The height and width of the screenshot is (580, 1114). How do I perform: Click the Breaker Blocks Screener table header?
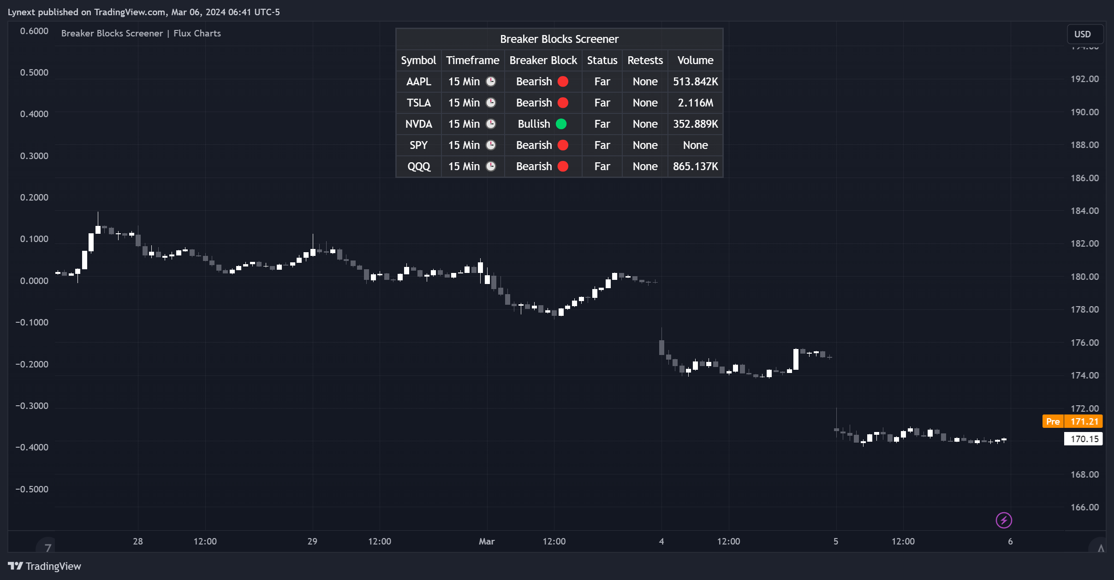pos(559,39)
